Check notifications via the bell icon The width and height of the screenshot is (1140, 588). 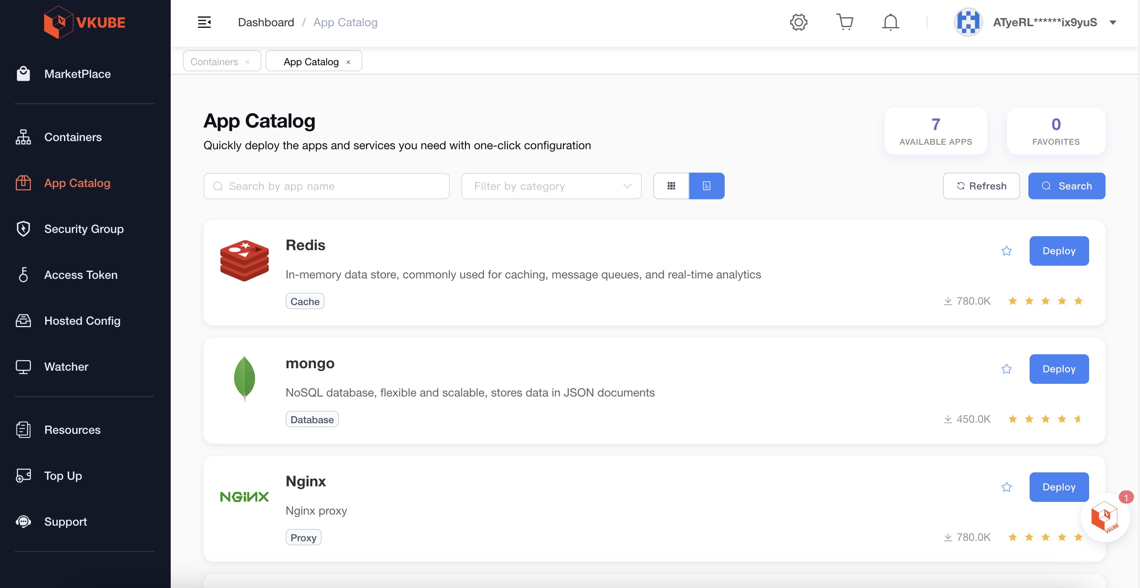[890, 22]
